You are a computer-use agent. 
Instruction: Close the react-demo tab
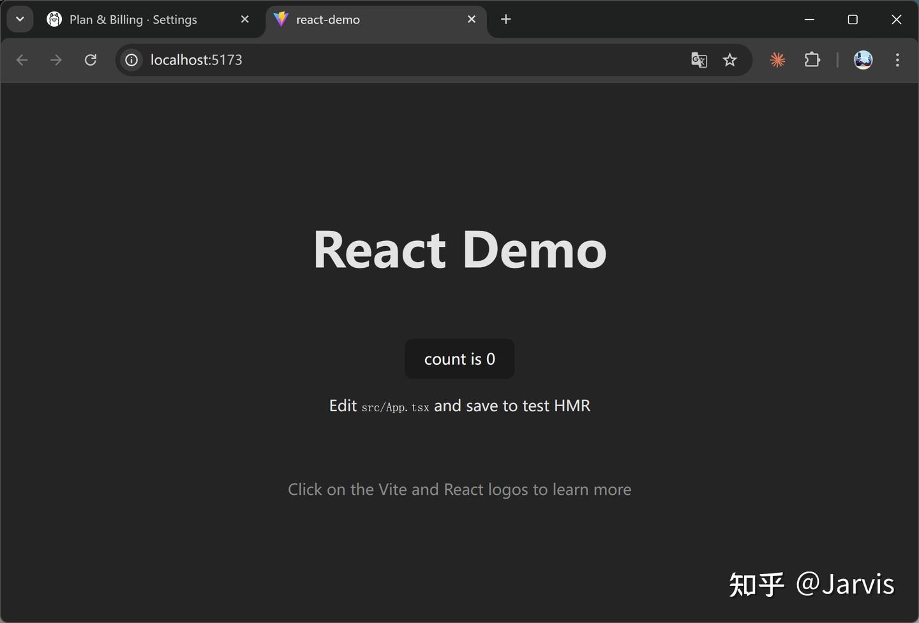click(x=472, y=19)
